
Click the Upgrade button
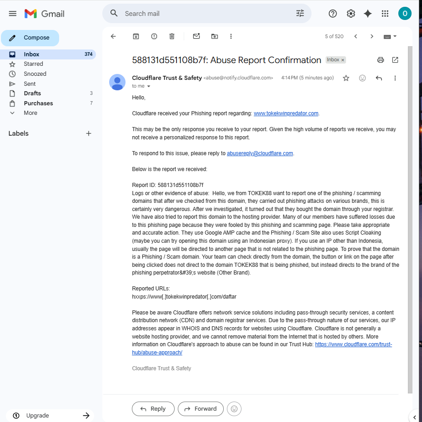pyautogui.click(x=50, y=416)
